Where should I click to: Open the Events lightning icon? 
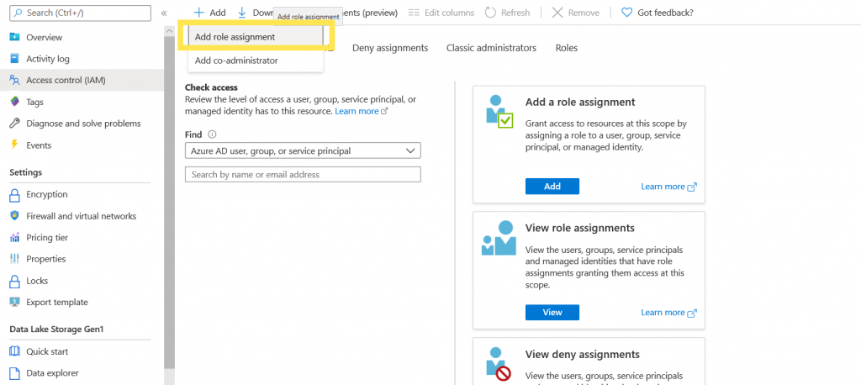(15, 145)
